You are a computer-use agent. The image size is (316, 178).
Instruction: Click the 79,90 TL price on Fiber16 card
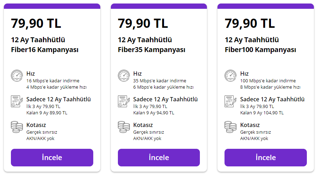pos(36,23)
